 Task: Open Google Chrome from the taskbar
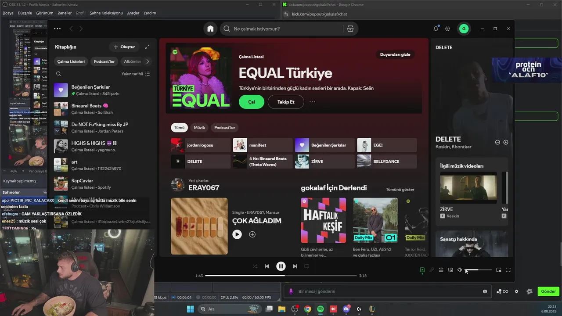[x=307, y=309]
